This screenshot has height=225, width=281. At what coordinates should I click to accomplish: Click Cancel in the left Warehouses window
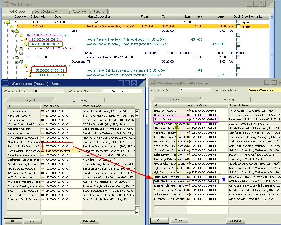33,221
